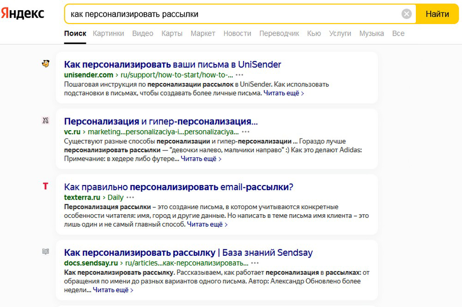
Task: Select the Переводчик tab
Action: (x=279, y=34)
